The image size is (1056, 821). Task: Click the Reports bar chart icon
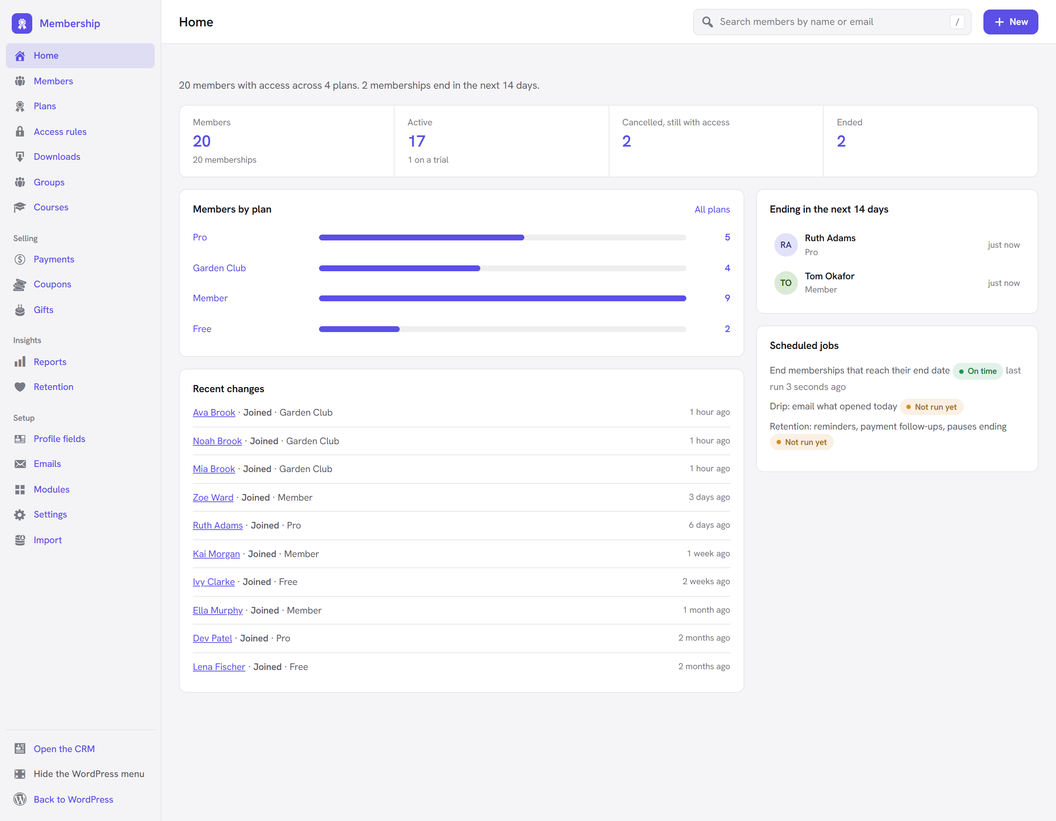[20, 362]
